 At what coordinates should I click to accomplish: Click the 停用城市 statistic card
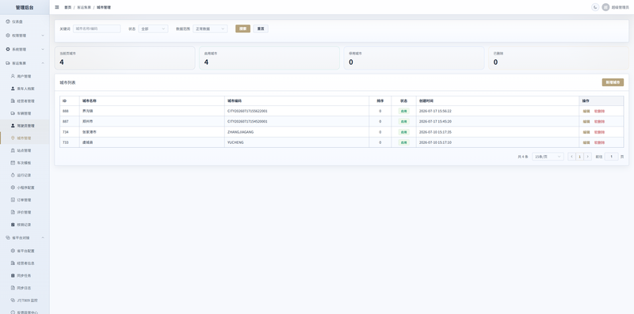click(414, 58)
